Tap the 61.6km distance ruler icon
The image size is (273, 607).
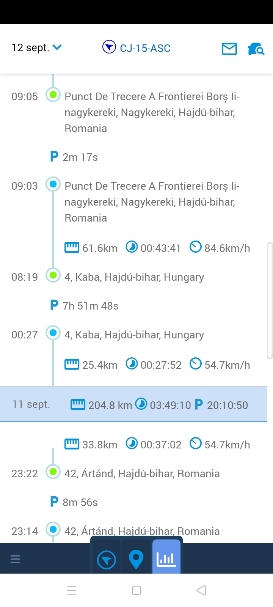[x=72, y=247]
